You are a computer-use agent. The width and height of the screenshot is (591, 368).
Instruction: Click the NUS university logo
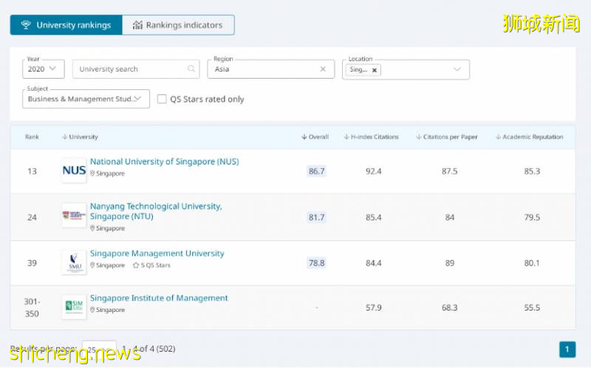click(x=74, y=170)
